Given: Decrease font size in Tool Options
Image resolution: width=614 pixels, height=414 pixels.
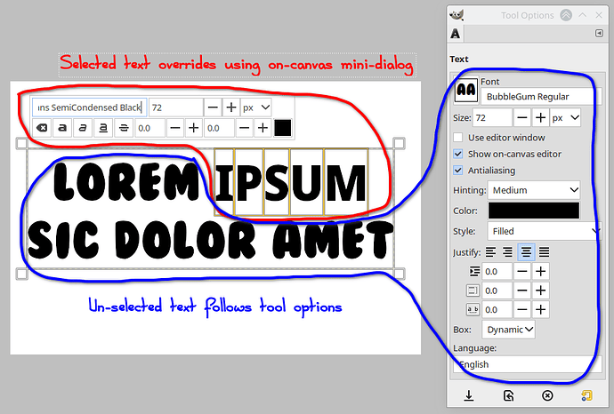Looking at the screenshot, I should (522, 117).
